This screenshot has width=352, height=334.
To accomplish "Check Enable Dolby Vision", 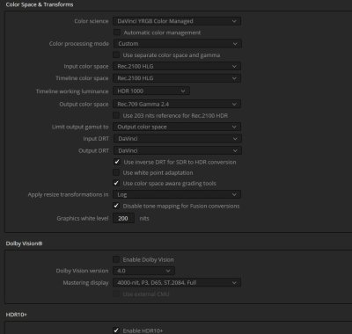I will [116, 259].
